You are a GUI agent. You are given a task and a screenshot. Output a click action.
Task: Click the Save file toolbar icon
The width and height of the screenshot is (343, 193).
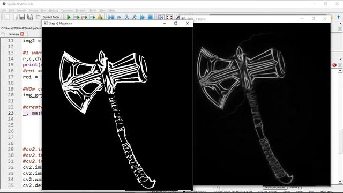pyautogui.click(x=23, y=17)
